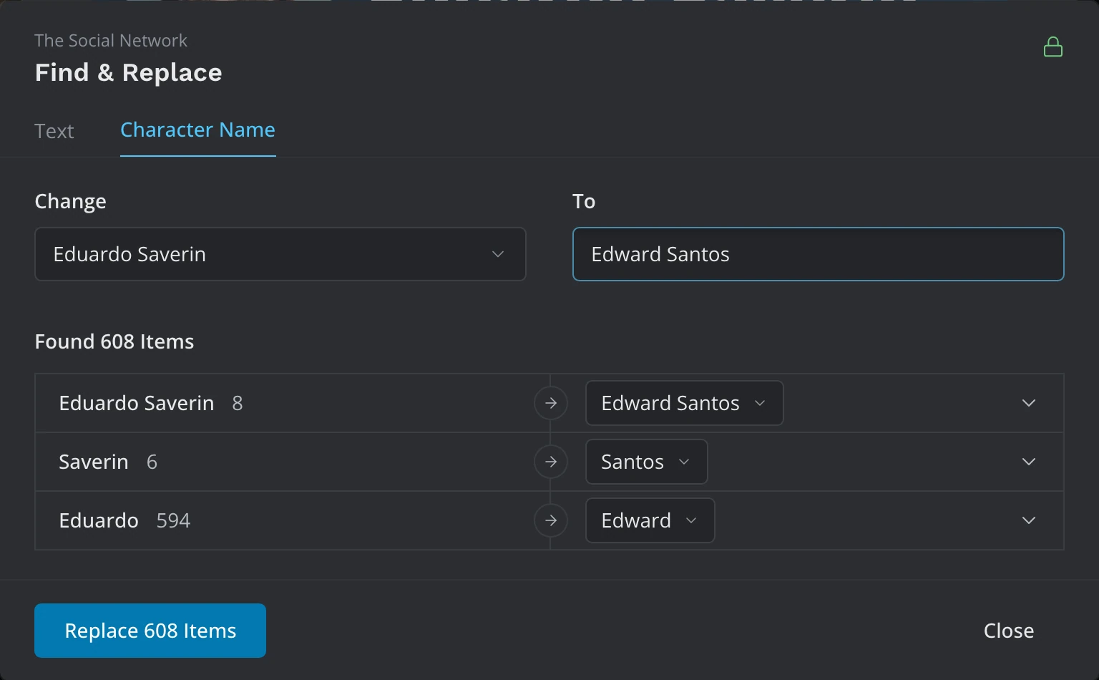Screen dimensions: 1099x680
Task: Open the Santos replacement dropdown
Action: coord(646,462)
